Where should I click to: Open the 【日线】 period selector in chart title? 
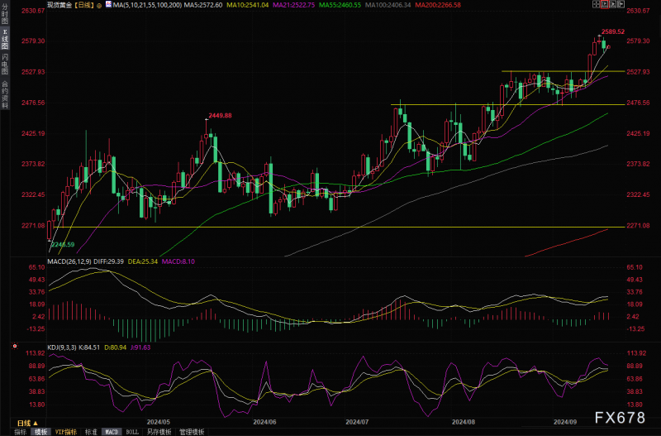pyautogui.click(x=84, y=5)
